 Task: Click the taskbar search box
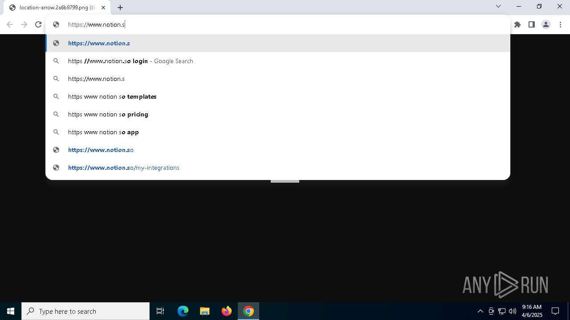[x=85, y=311]
